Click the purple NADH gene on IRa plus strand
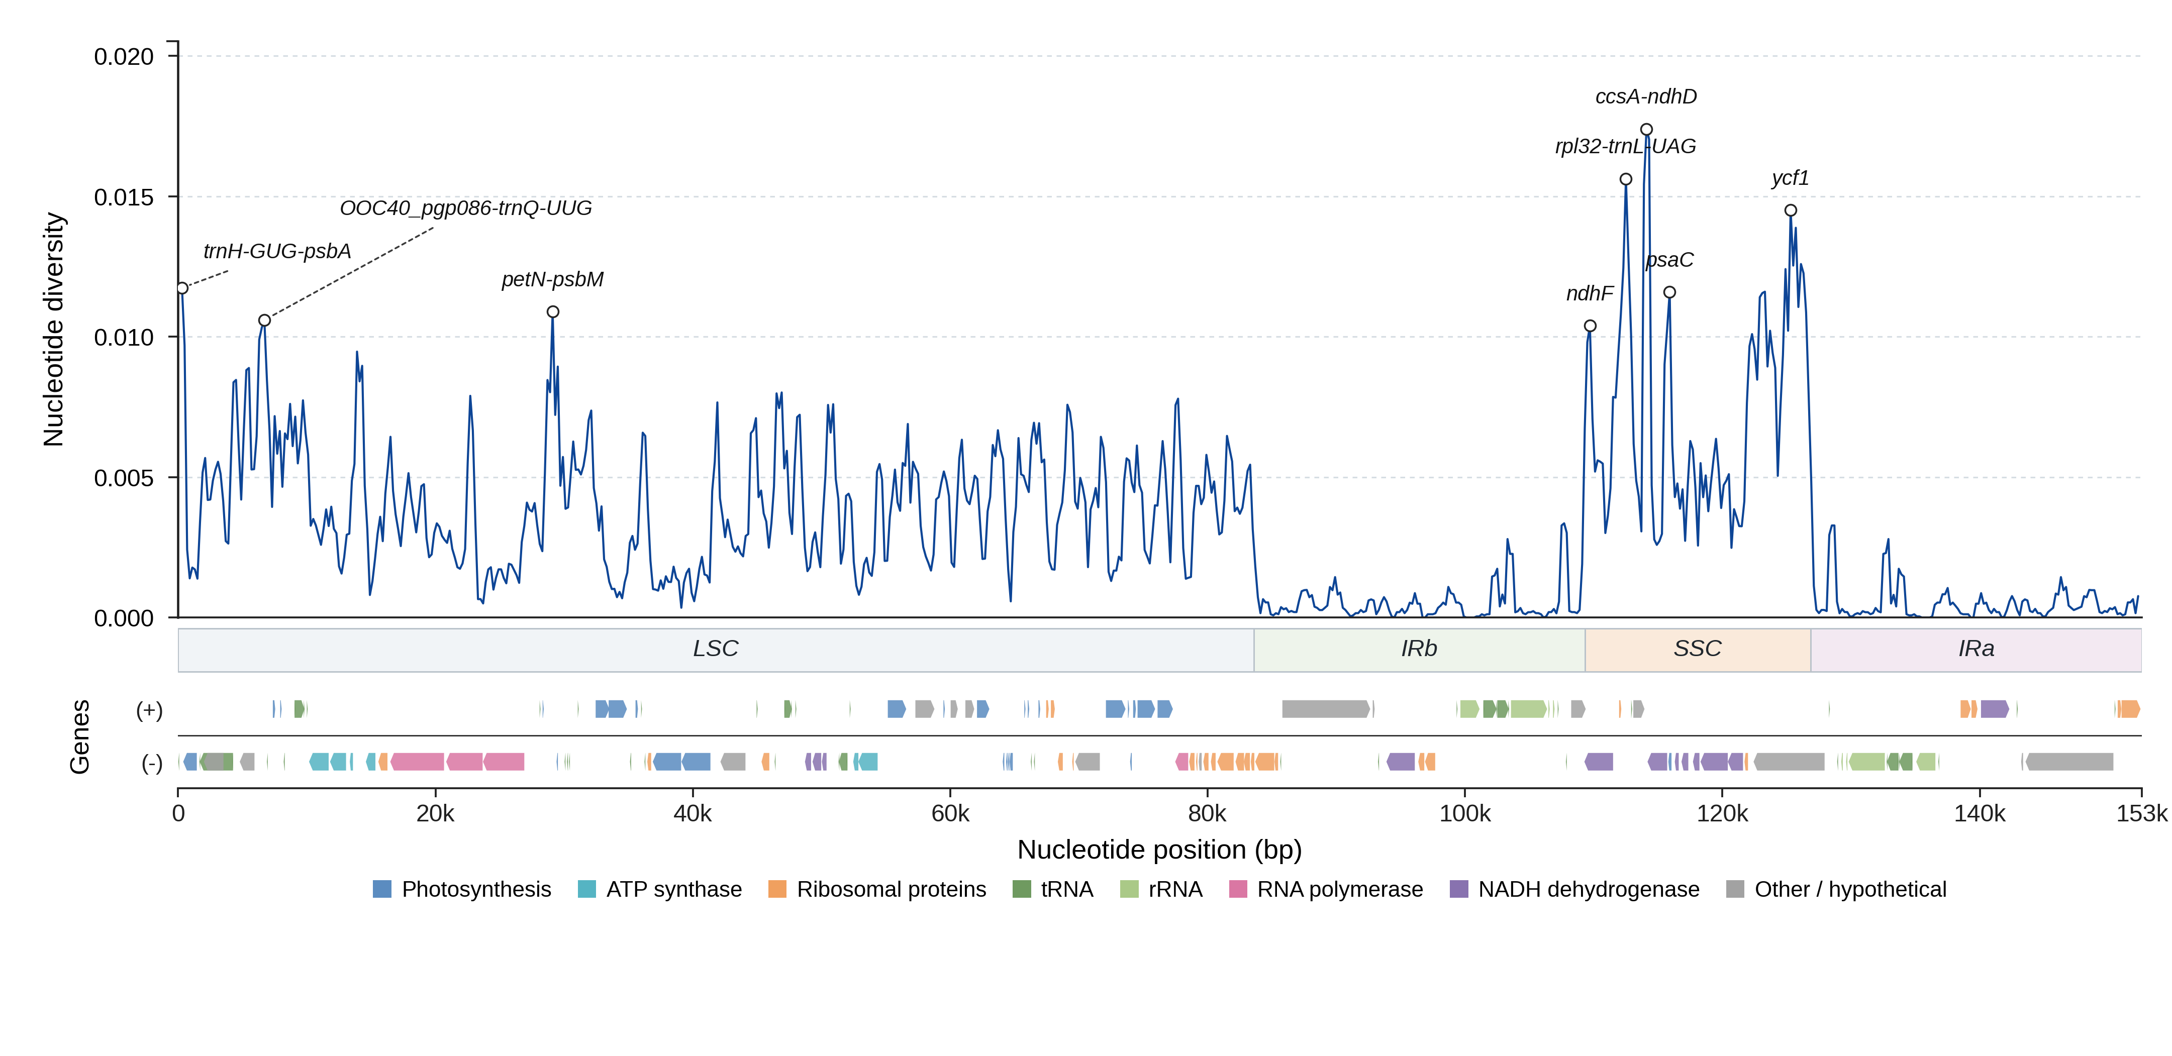Viewport: 2172px width, 1056px height. pos(1995,710)
